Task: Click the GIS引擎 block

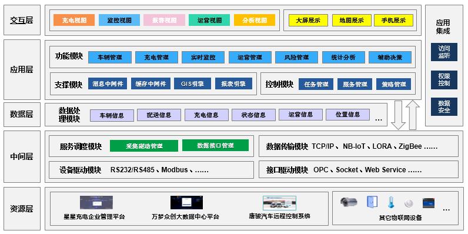Action: coord(192,84)
